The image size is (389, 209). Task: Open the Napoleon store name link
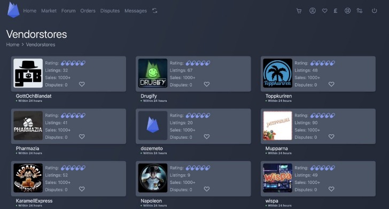coord(151,201)
